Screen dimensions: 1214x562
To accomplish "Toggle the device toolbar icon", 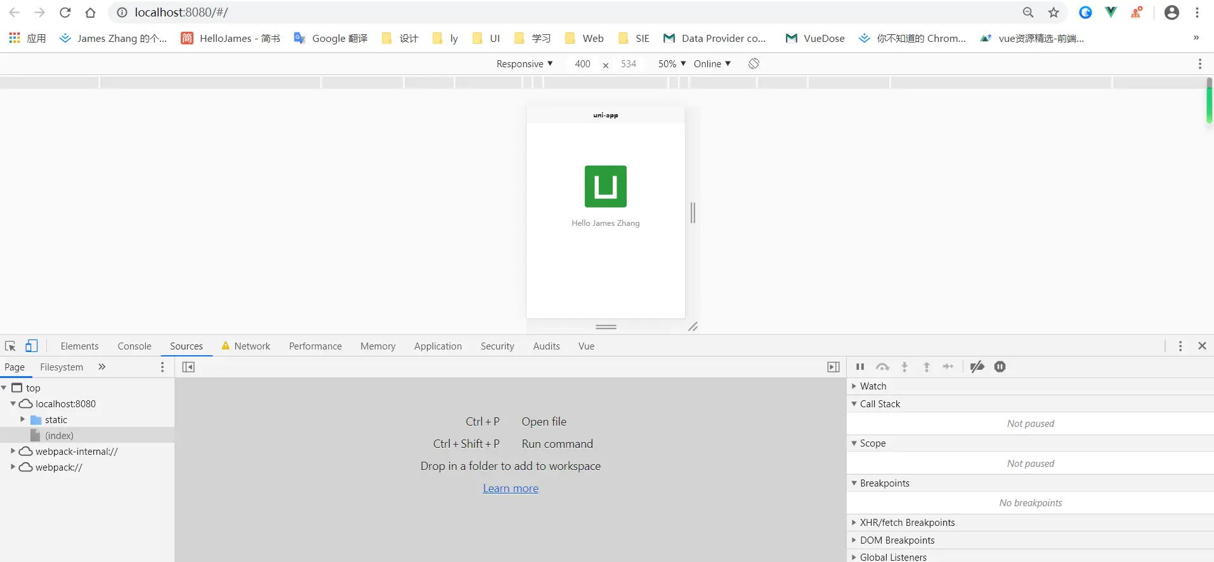I will pos(31,346).
